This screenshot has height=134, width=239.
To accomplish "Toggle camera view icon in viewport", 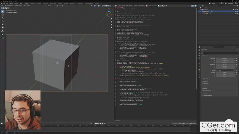I will [111, 24].
